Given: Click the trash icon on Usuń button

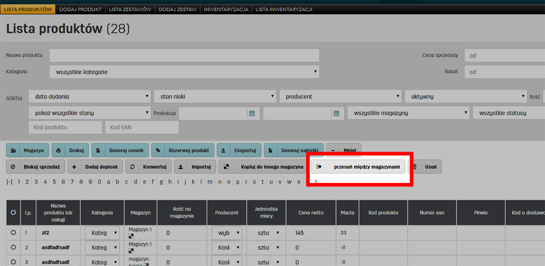Looking at the screenshot, I should pos(415,167).
